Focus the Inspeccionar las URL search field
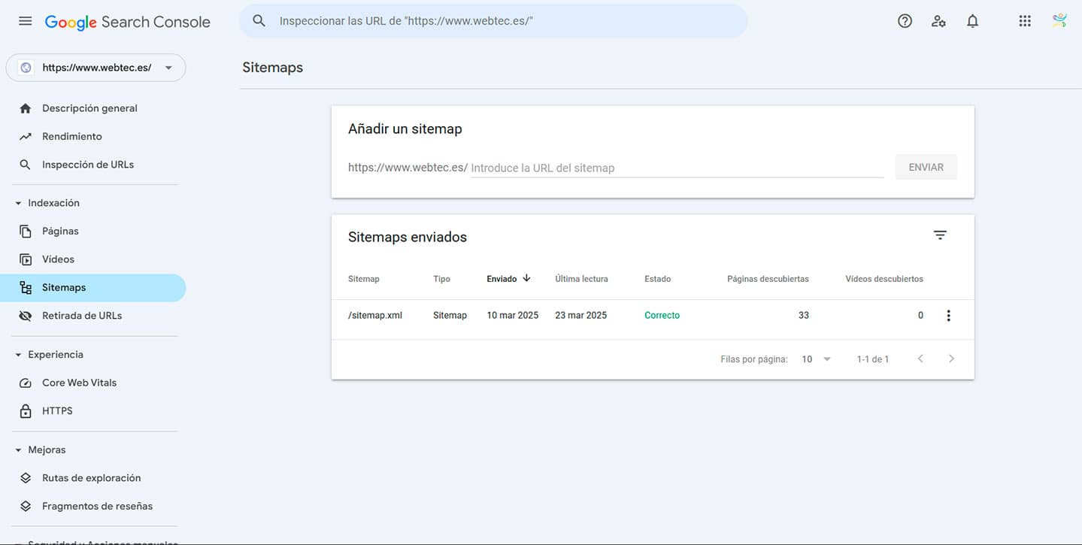Screen dimensions: 1082x545 point(493,21)
